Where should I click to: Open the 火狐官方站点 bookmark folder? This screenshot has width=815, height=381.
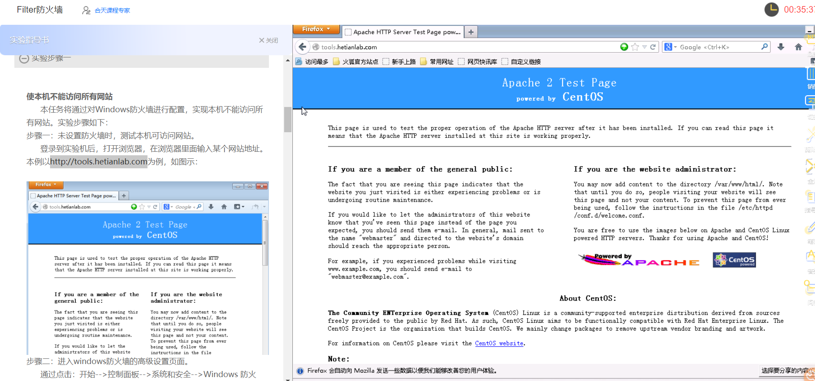[x=356, y=62]
